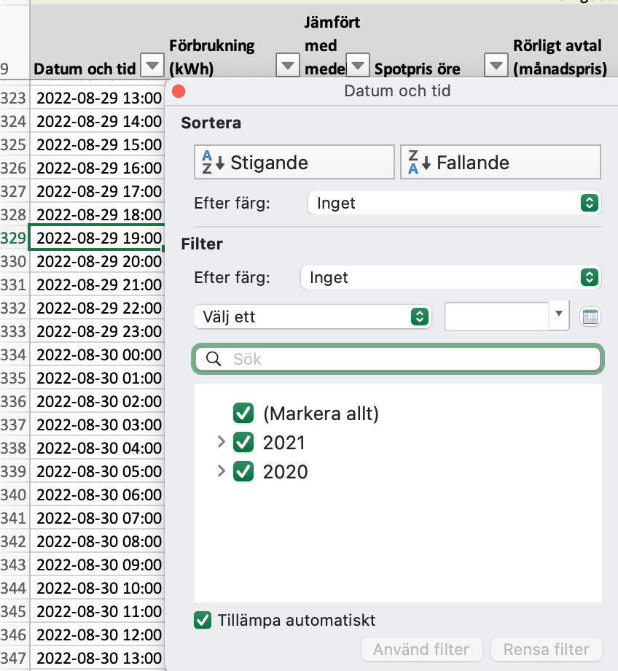This screenshot has width=618, height=671.
Task: Select the cell 2022-08-29 22:00
Action: click(x=98, y=308)
